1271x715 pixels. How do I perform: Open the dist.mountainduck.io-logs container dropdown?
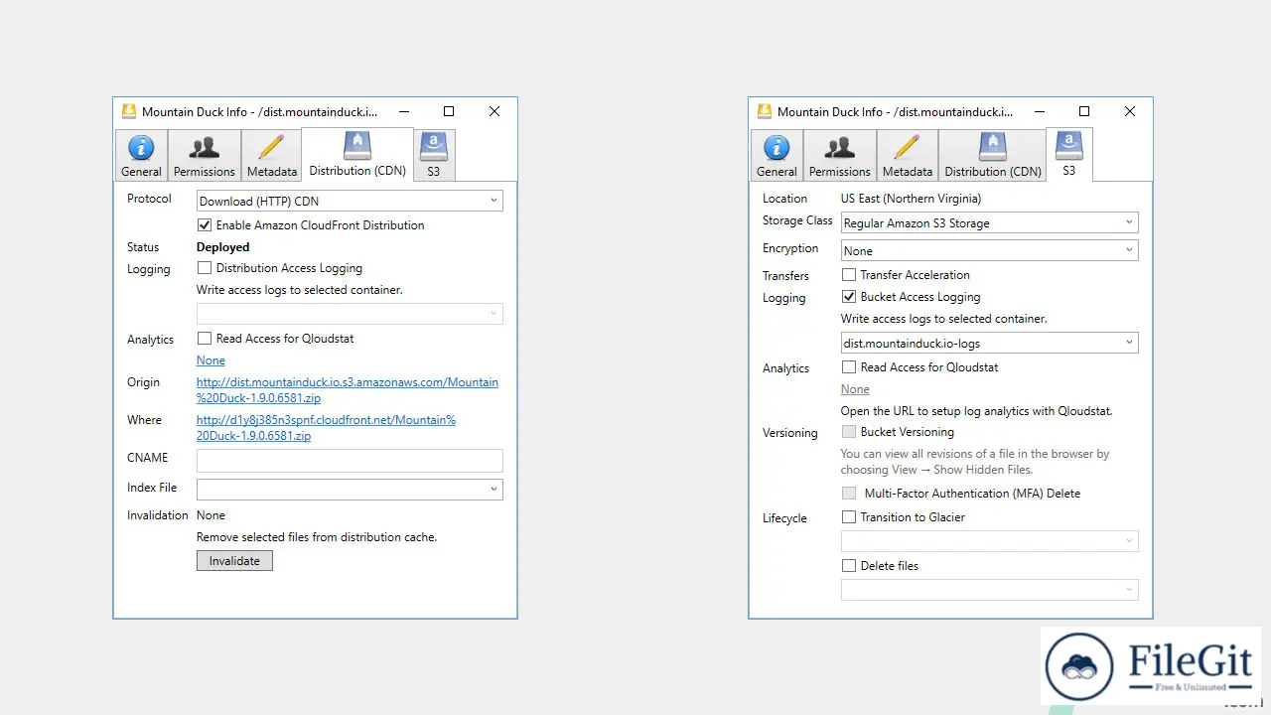click(x=989, y=343)
